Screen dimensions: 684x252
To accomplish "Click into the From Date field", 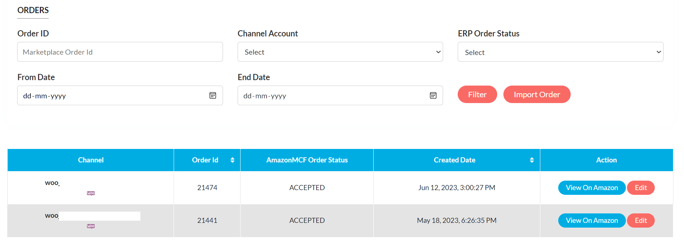I will (x=120, y=95).
